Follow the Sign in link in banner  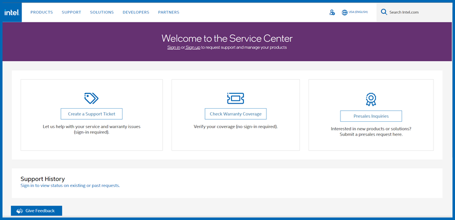173,47
